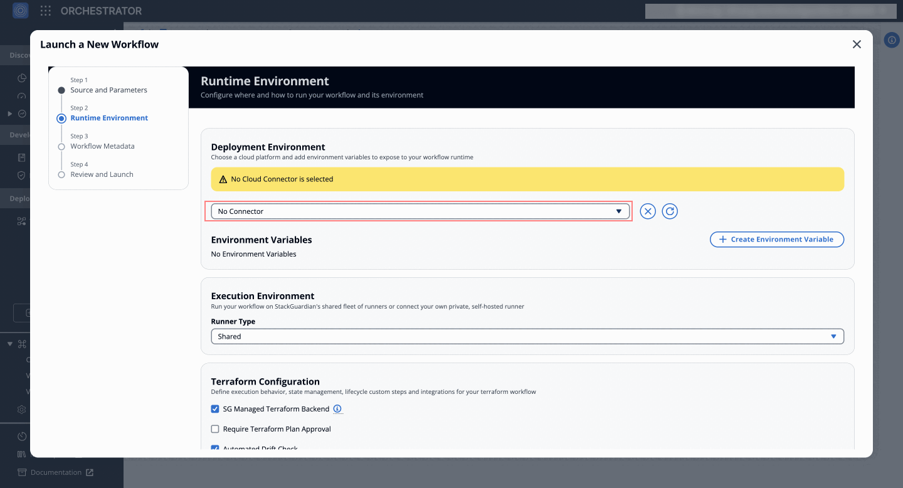Screen dimensions: 903x488
Task: Click Create Environment Variable
Action: click(x=777, y=239)
